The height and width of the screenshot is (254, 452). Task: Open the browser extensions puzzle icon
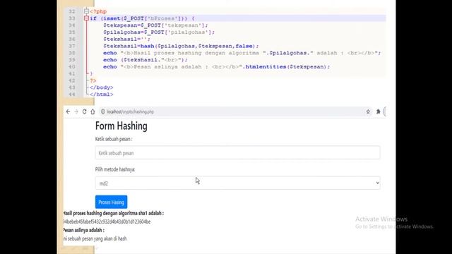tap(379, 111)
